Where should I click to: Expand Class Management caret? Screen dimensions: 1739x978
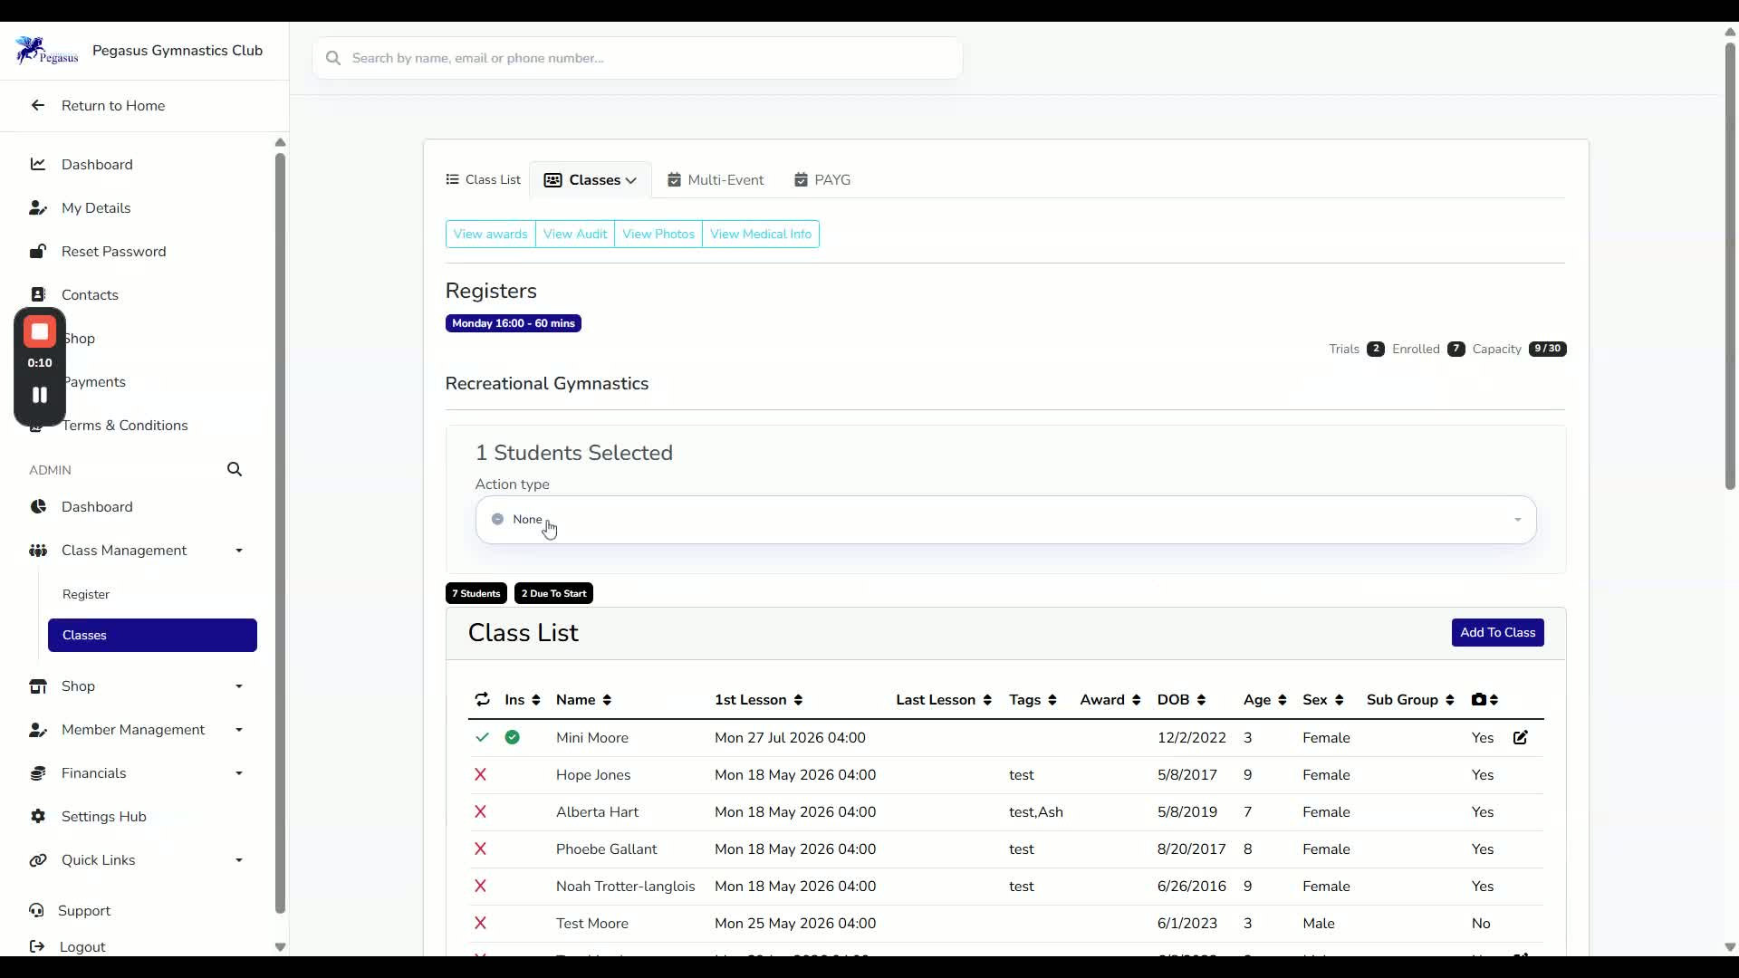click(239, 551)
